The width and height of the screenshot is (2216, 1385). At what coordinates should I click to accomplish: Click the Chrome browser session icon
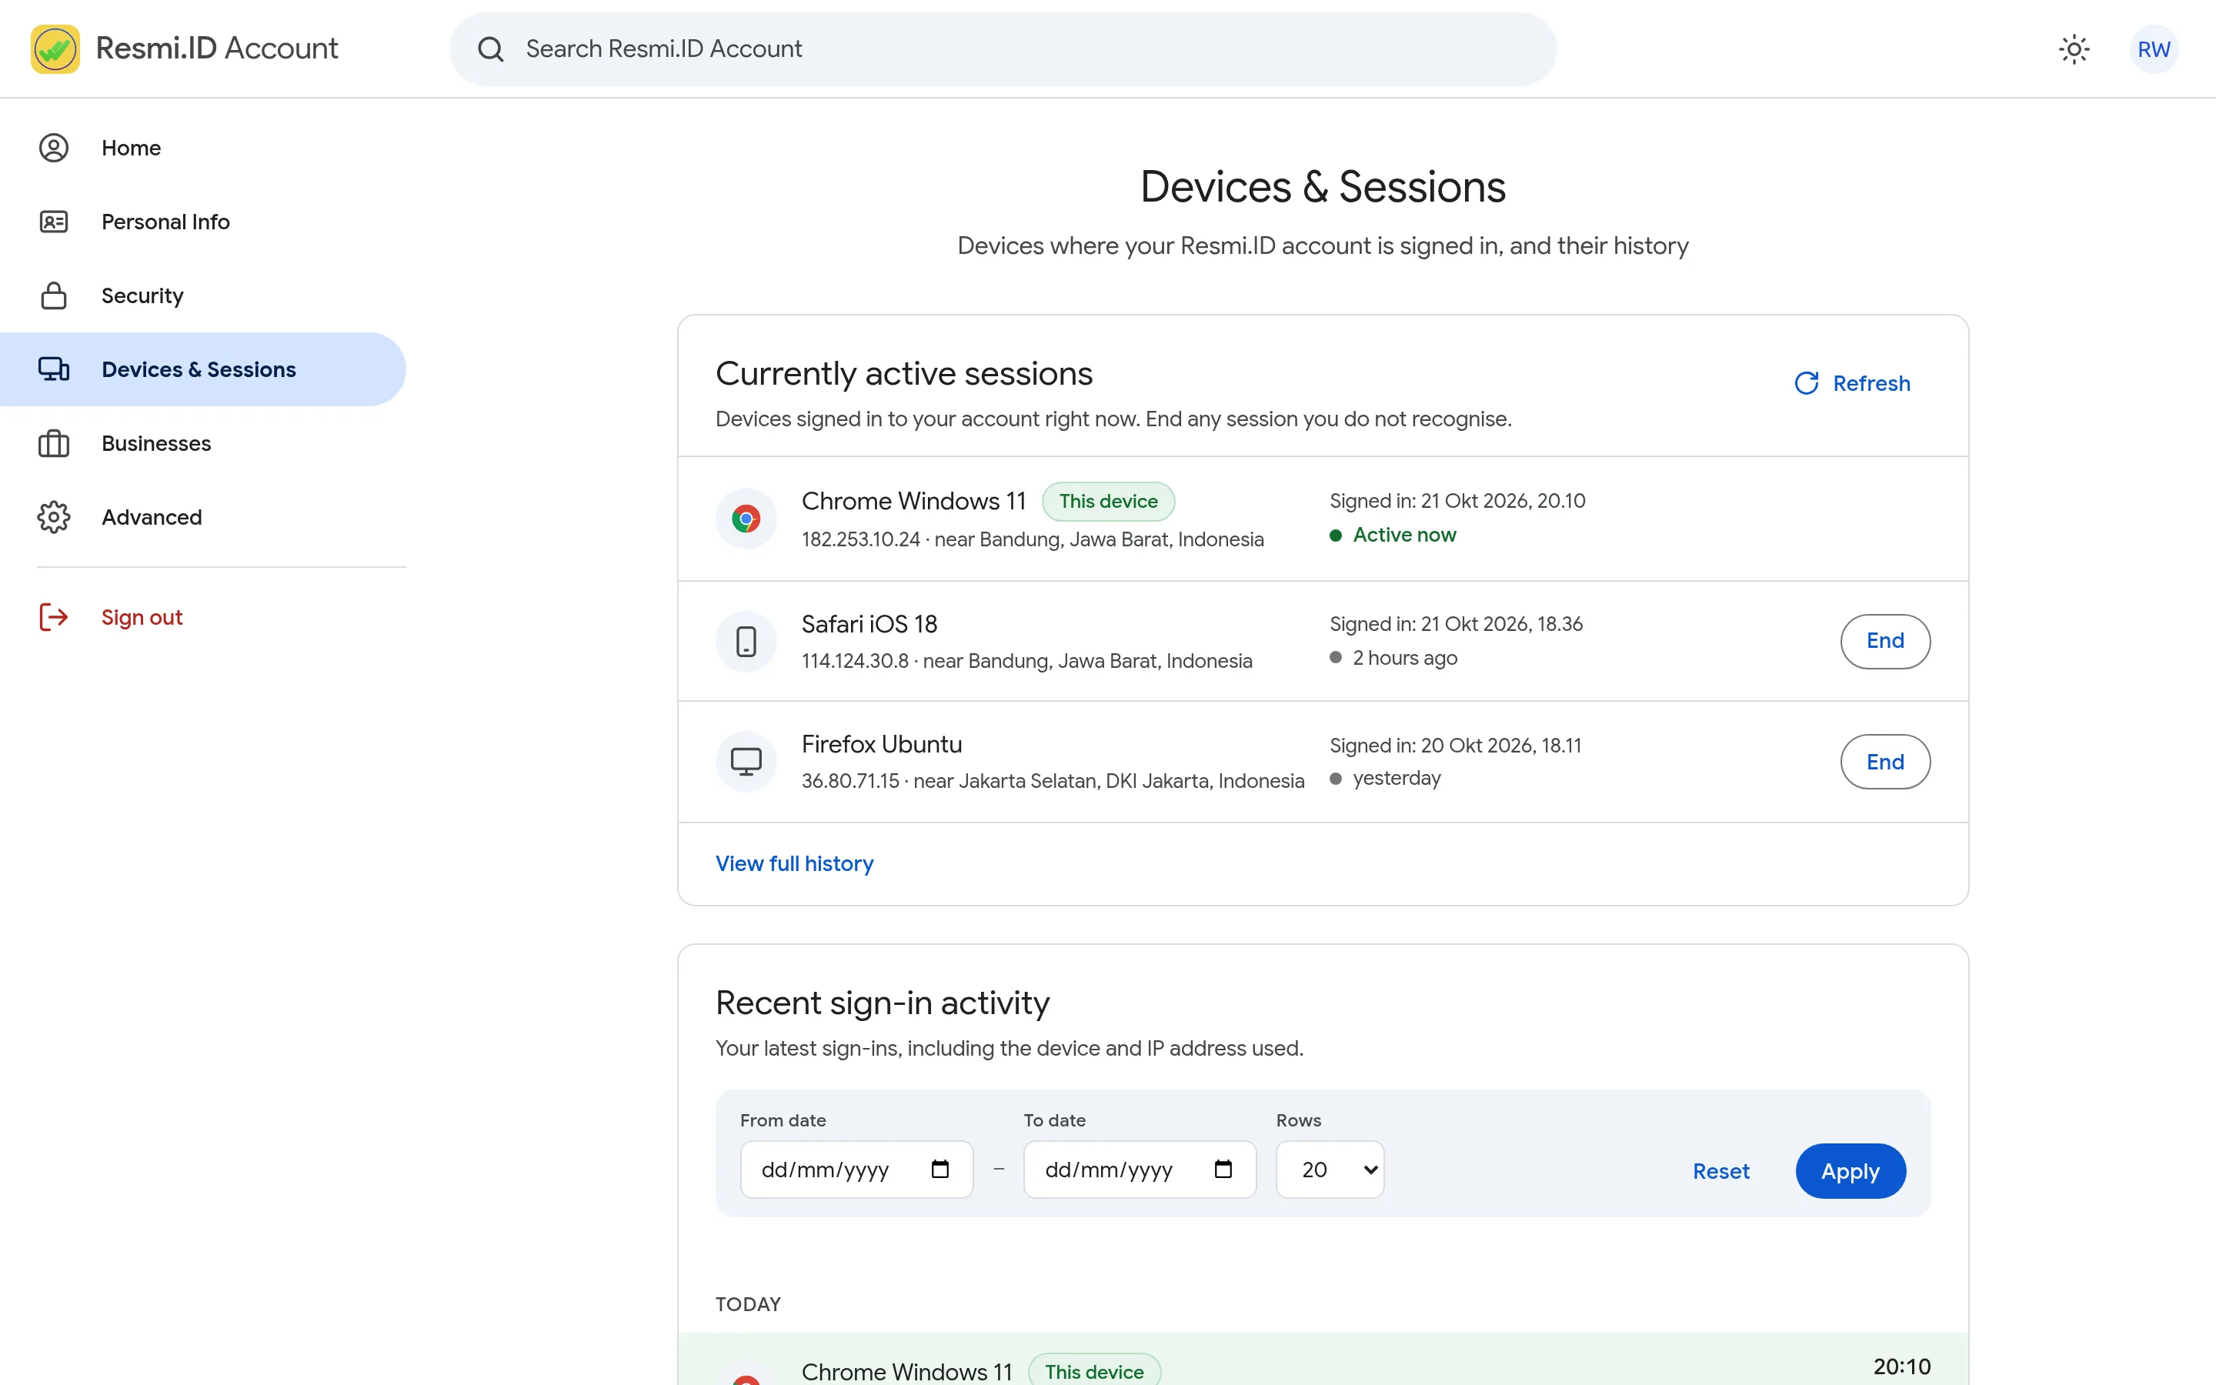(x=746, y=519)
